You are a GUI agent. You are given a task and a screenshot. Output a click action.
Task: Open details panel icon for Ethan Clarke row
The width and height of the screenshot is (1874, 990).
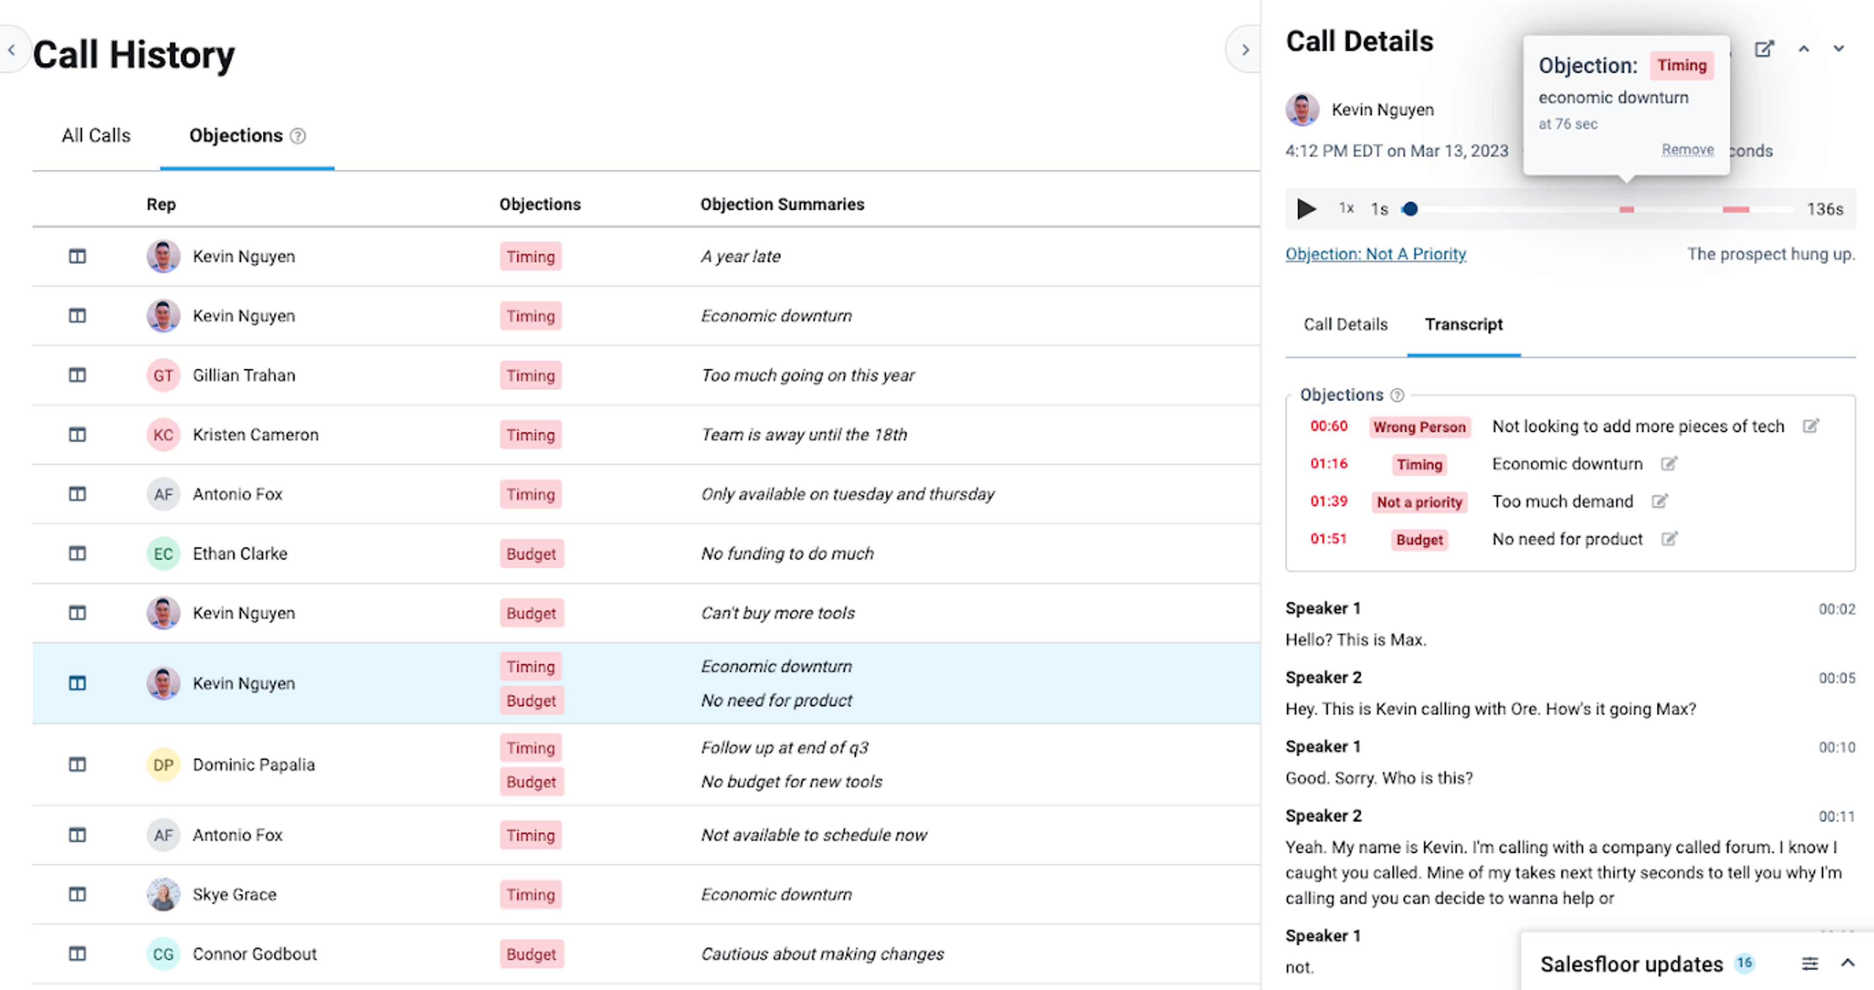tap(77, 554)
